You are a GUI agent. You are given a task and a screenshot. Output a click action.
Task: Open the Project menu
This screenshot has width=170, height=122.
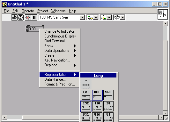pos(43,11)
